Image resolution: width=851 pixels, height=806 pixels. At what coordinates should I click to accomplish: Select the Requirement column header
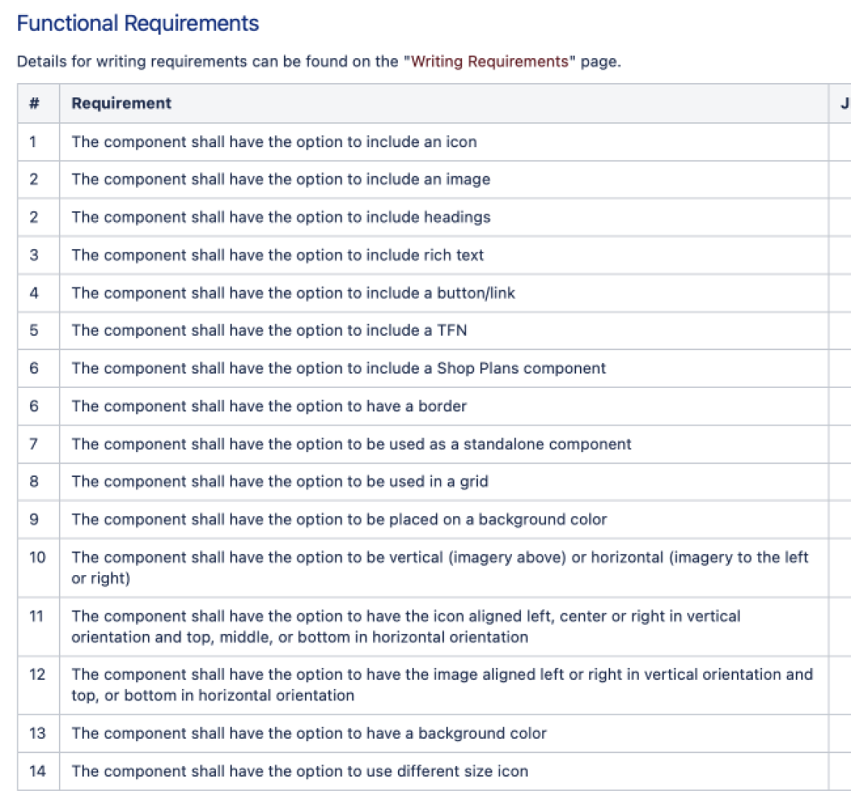click(121, 103)
